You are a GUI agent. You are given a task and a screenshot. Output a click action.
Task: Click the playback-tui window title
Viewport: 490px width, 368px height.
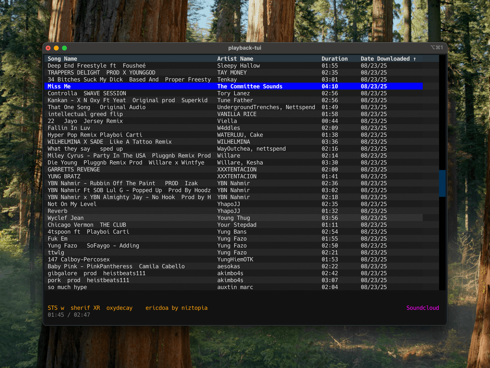tap(244, 48)
